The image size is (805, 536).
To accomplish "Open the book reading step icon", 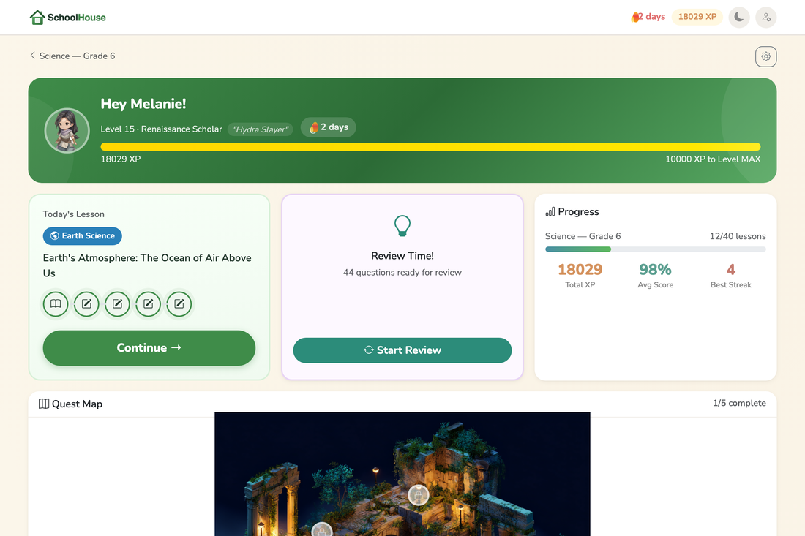I will click(56, 304).
